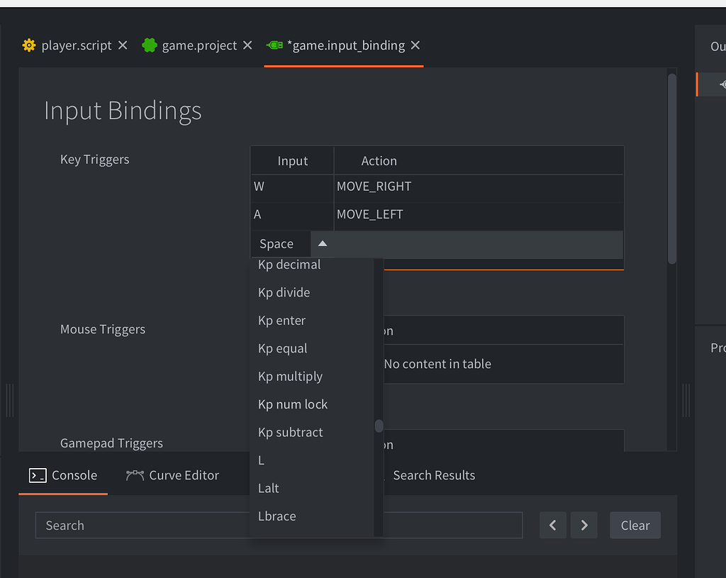
Task: Switch to the Search Results tab
Action: pos(433,475)
